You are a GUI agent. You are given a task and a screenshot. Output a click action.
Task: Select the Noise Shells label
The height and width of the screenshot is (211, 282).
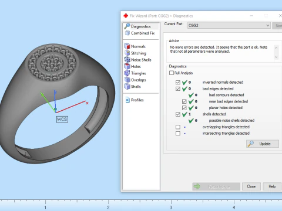tap(141, 60)
